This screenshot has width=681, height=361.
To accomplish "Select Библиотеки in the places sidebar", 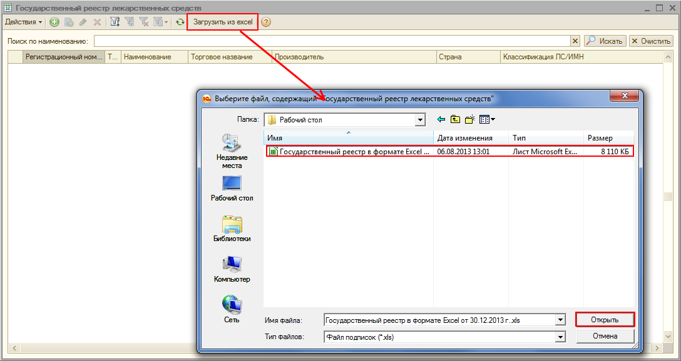I will 232,229.
